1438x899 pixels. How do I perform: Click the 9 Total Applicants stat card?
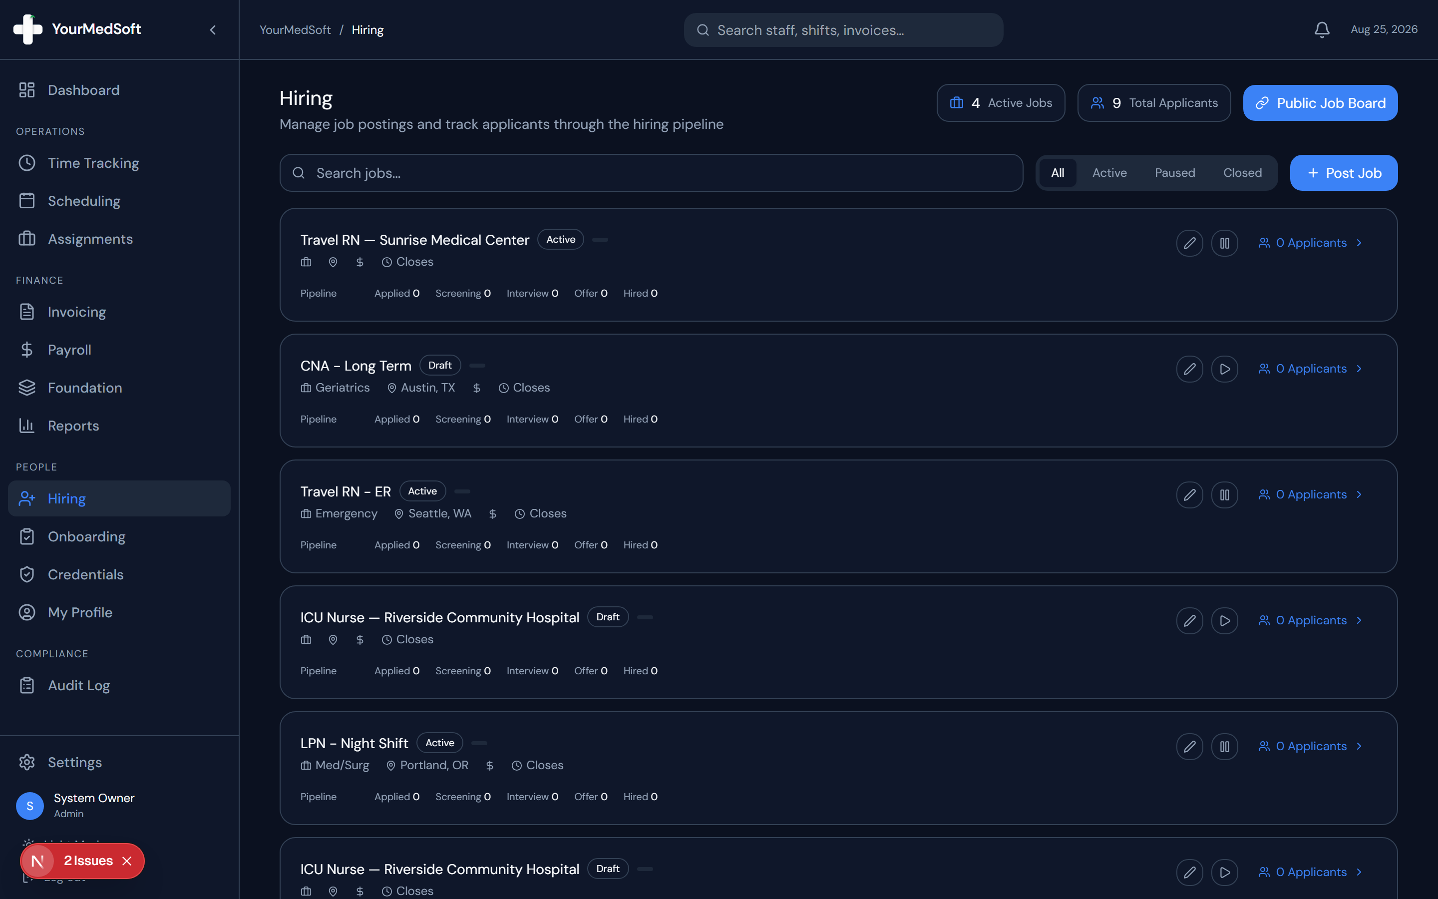[x=1154, y=103]
